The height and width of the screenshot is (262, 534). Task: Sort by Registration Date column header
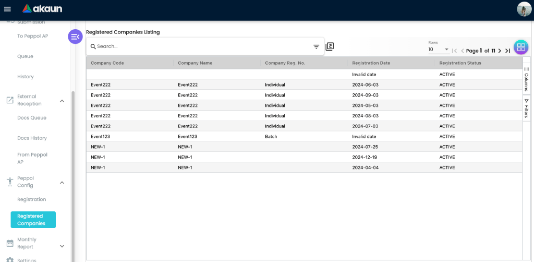point(391,63)
